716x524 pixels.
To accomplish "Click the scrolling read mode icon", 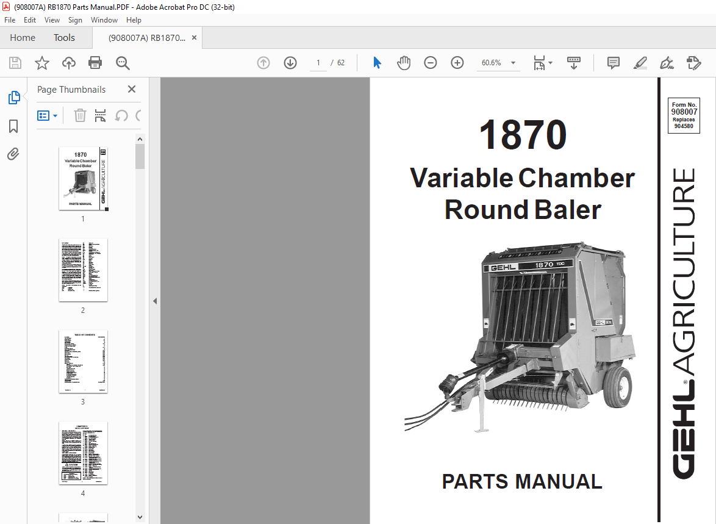I will click(573, 63).
